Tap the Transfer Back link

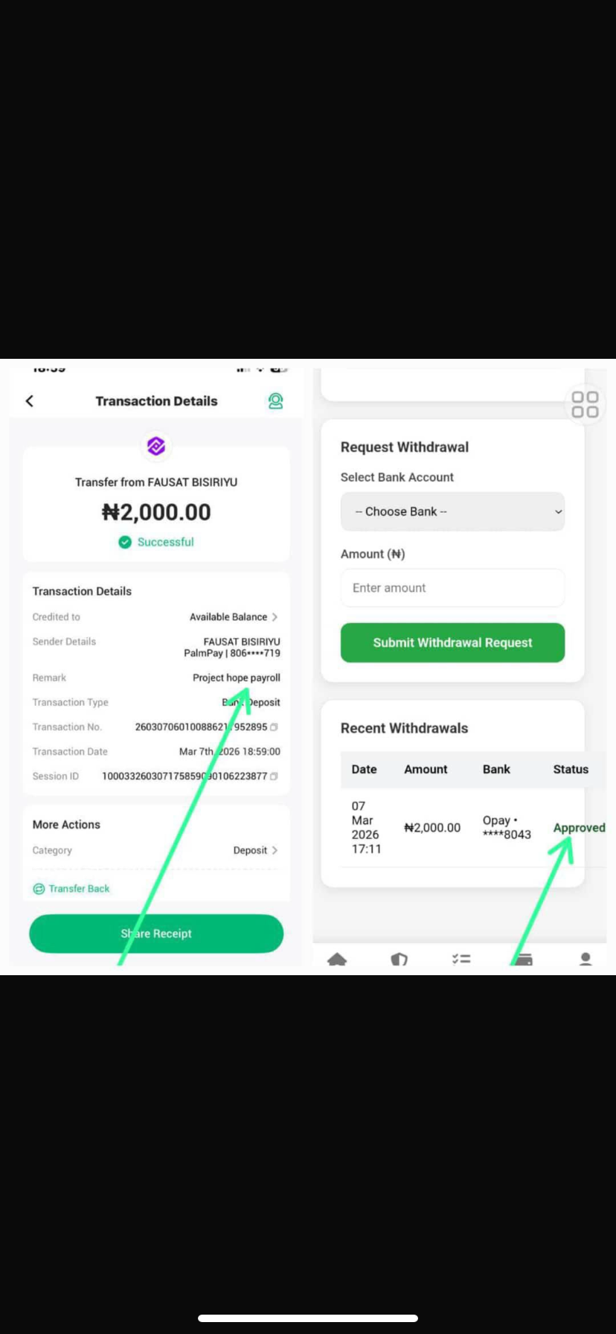71,889
